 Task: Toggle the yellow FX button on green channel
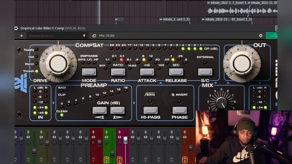(106, 159)
